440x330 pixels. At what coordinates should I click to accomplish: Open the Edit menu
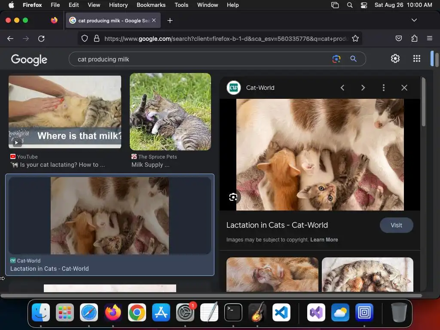click(73, 5)
